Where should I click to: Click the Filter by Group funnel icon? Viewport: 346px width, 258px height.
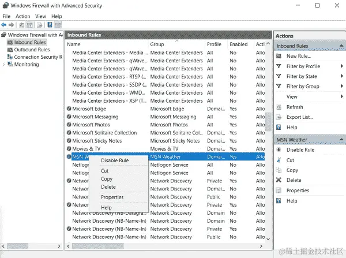pyautogui.click(x=279, y=86)
